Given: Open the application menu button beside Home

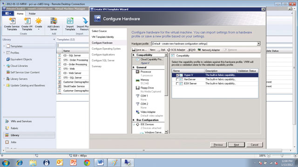Looking at the screenshot, I should (8, 13).
